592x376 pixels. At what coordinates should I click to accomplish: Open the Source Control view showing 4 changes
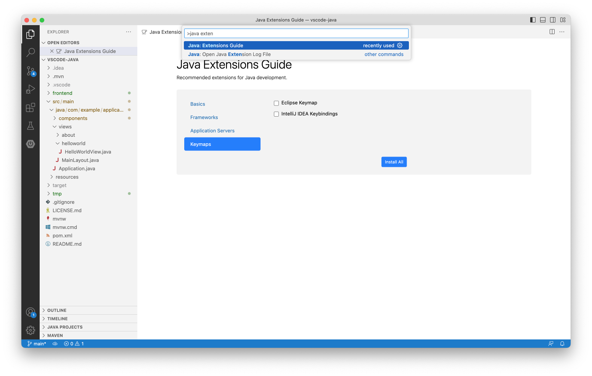tap(31, 71)
